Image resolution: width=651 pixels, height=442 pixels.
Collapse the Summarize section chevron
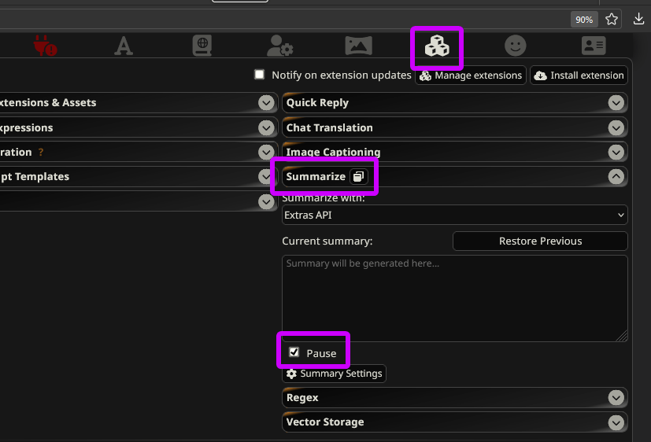pos(616,177)
